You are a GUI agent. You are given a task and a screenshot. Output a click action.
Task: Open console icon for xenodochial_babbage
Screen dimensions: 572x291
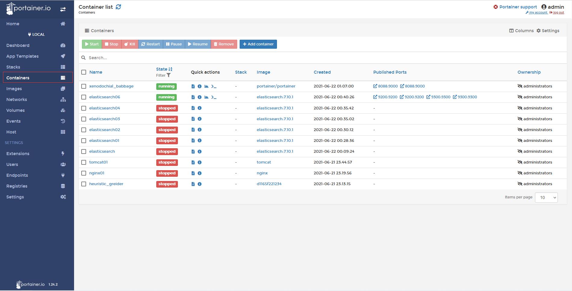click(214, 86)
